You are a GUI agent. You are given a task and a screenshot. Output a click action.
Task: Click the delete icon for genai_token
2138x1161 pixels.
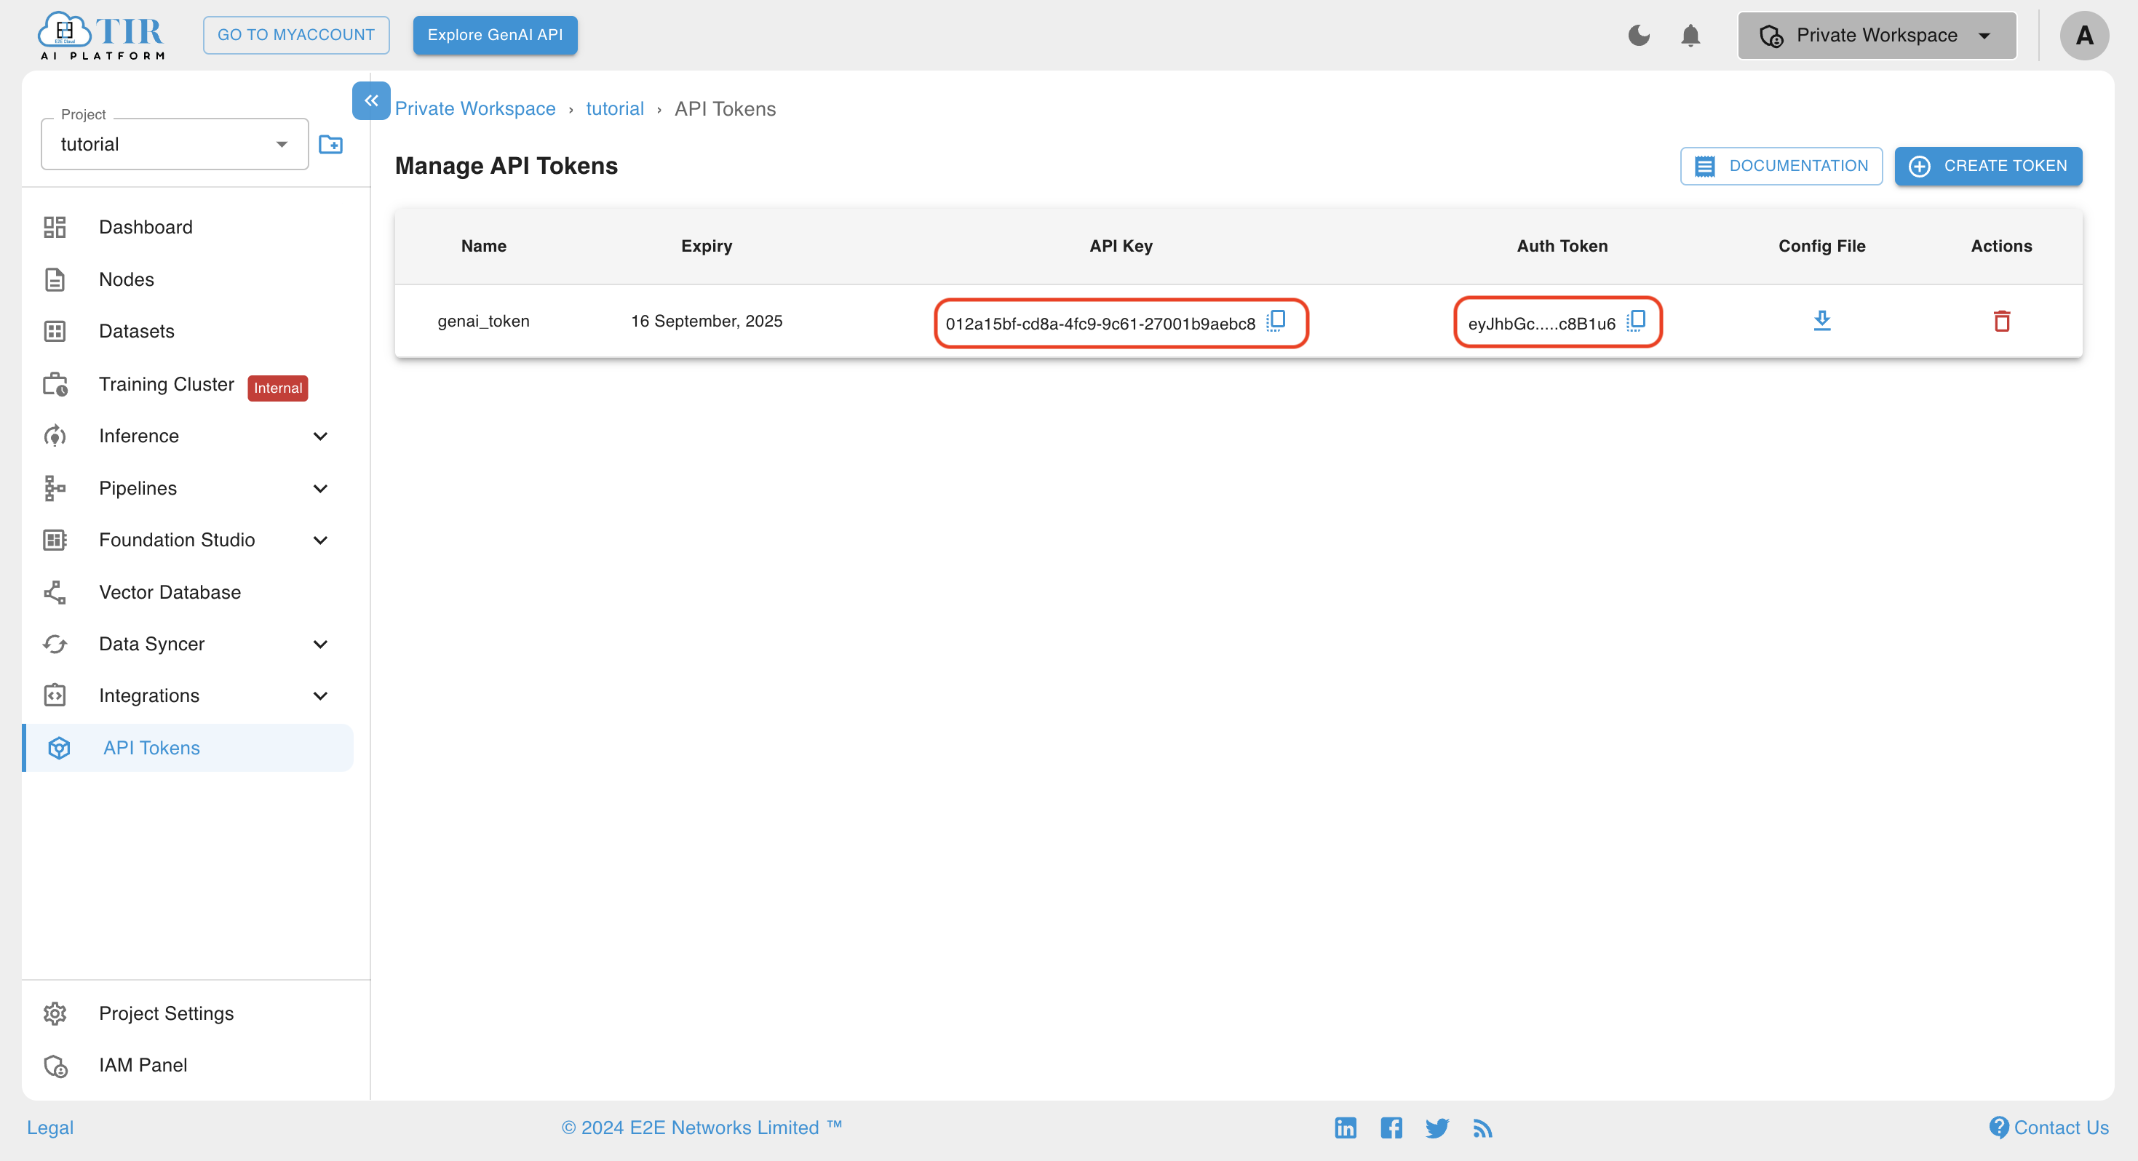2000,320
